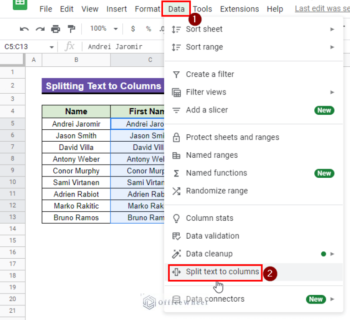Open Data validation menu entry
The height and width of the screenshot is (320, 350).
point(212,236)
